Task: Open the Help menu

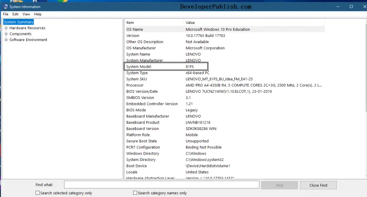Action: coord(38,14)
